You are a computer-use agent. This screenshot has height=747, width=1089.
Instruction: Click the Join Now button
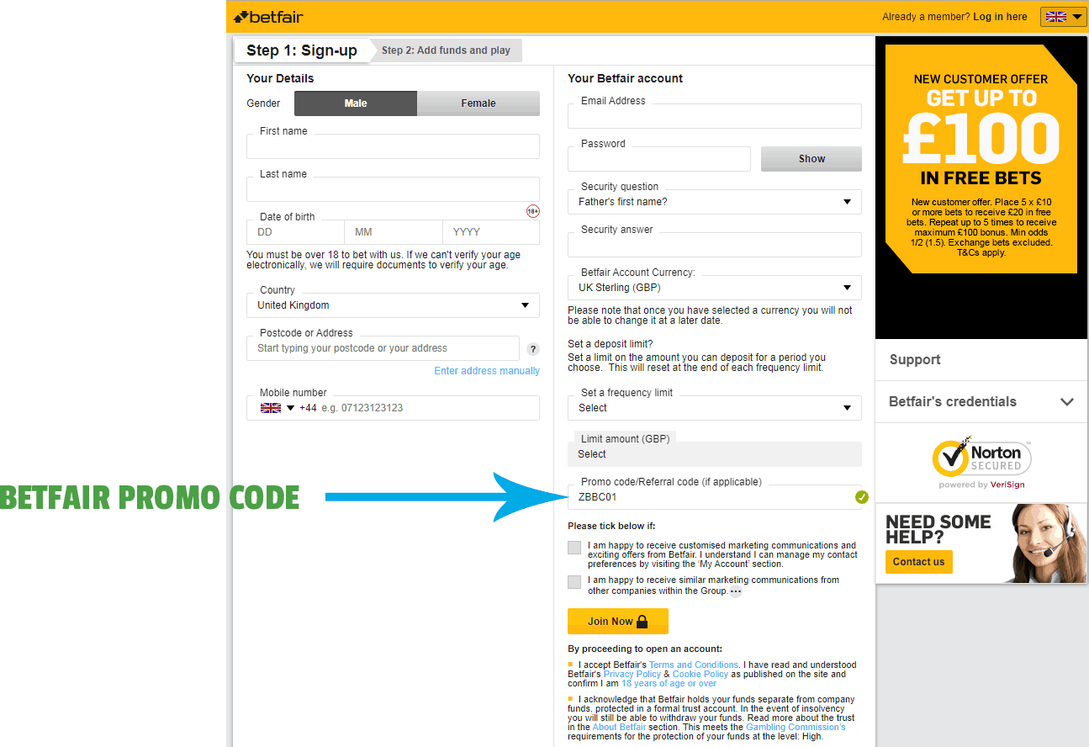(x=618, y=621)
